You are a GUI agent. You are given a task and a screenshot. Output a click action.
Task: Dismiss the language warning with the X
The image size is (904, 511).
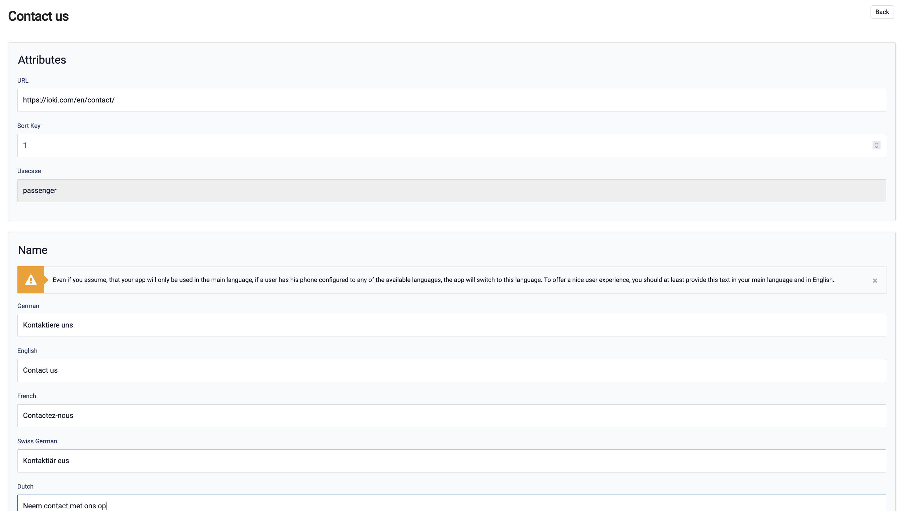tap(875, 280)
